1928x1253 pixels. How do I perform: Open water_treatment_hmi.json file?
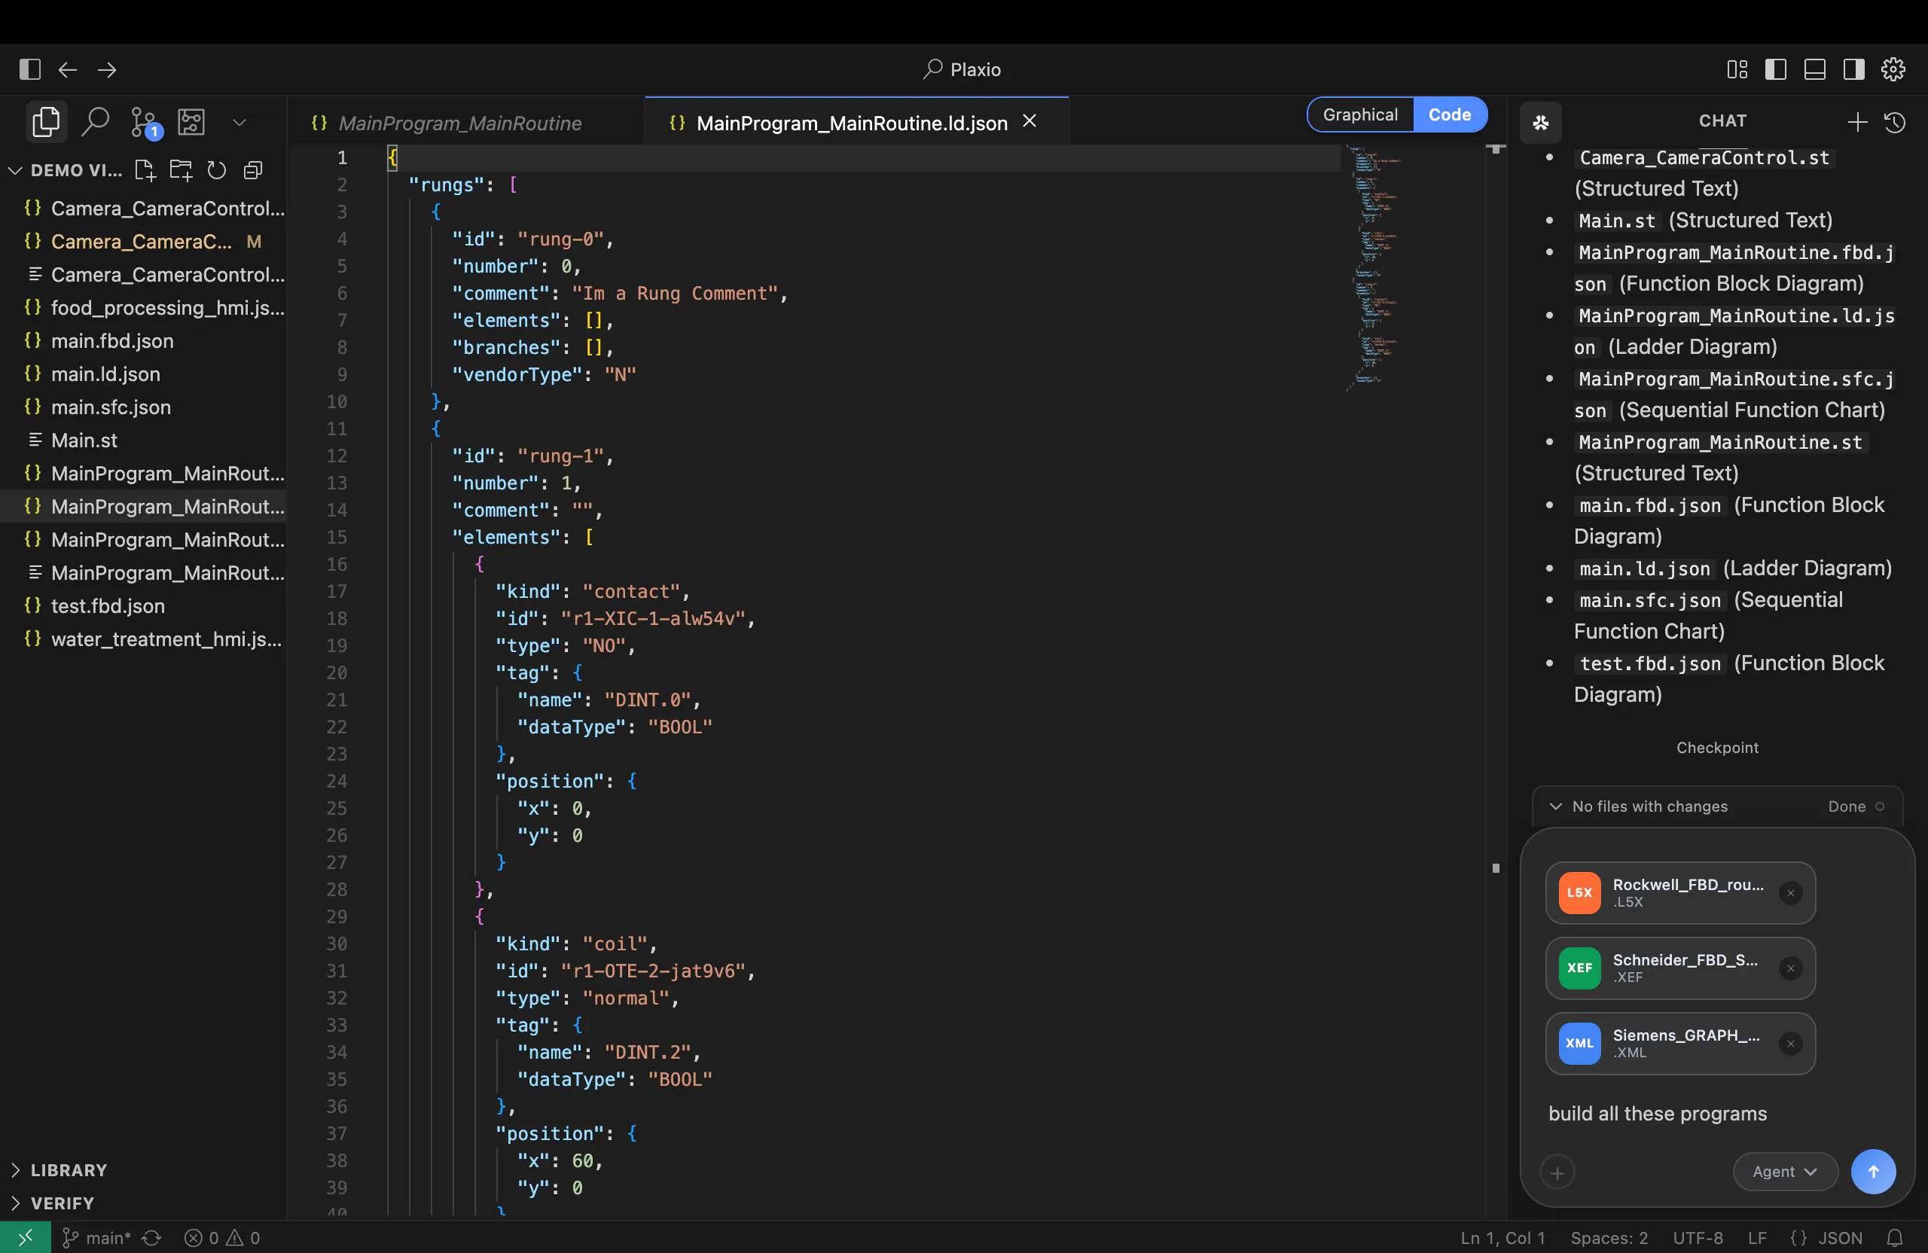click(x=142, y=639)
